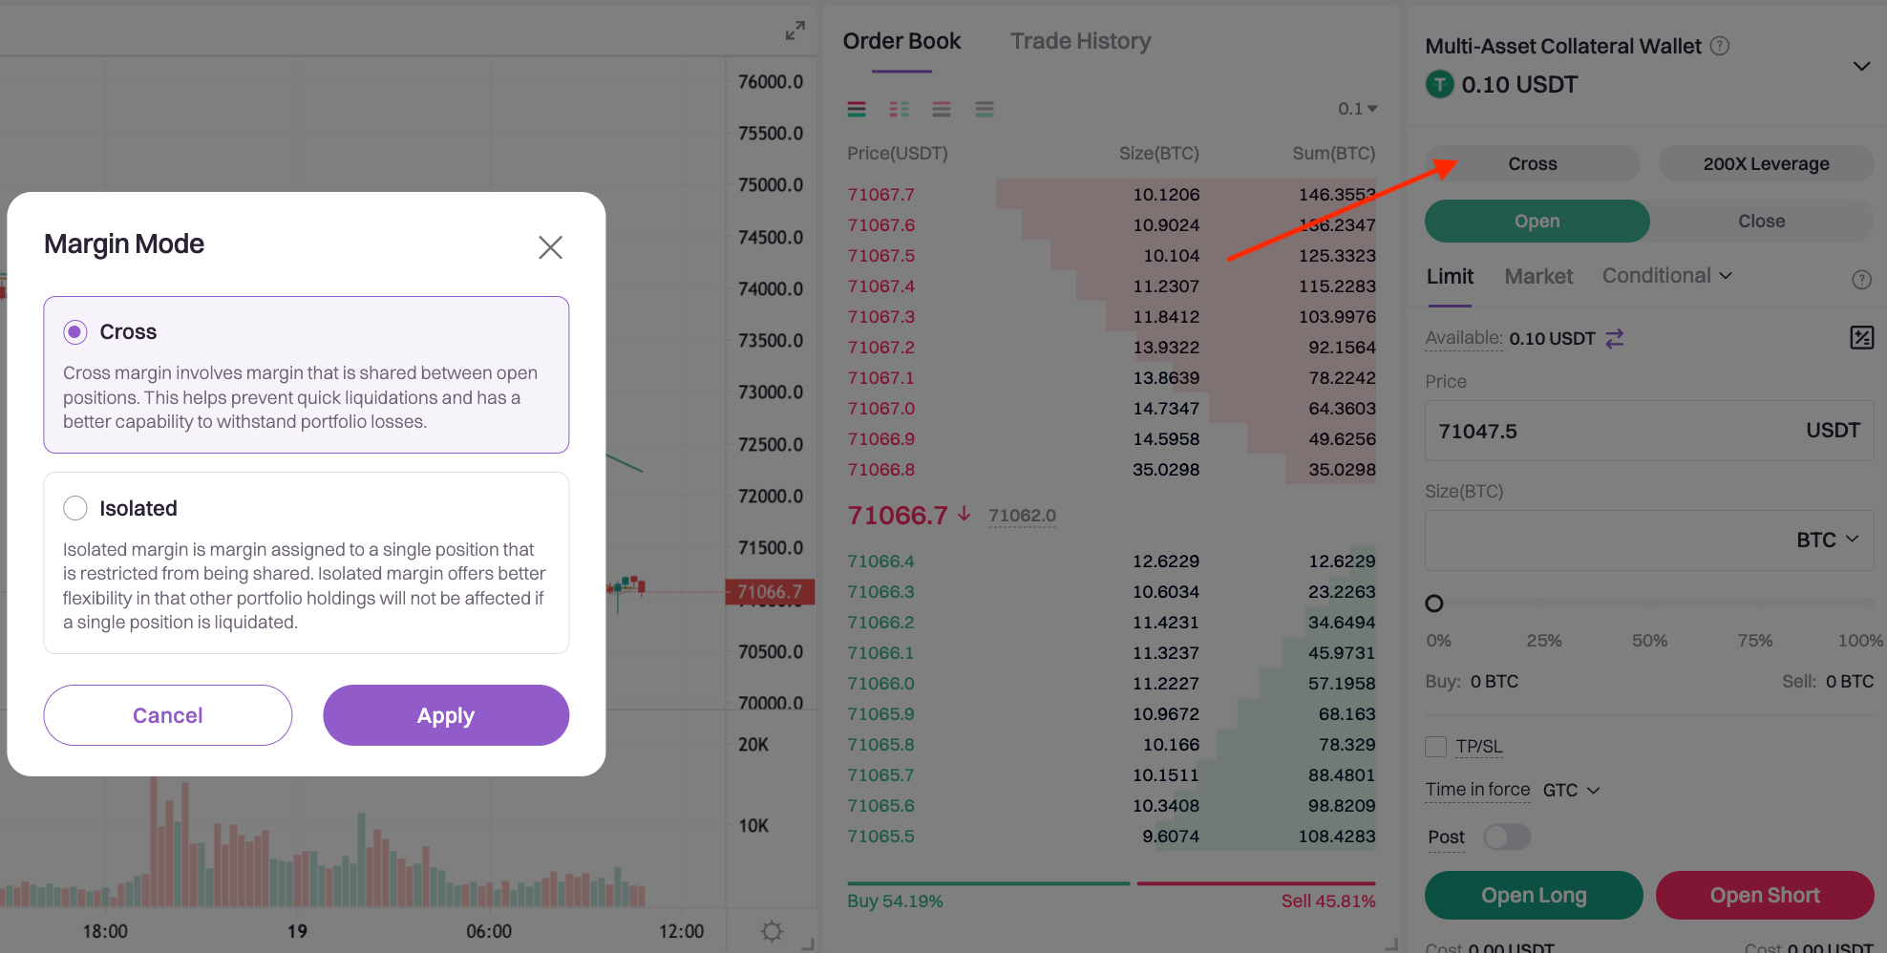Toggle the Post switch on
Viewport: 1887px width, 953px height.
[1507, 837]
